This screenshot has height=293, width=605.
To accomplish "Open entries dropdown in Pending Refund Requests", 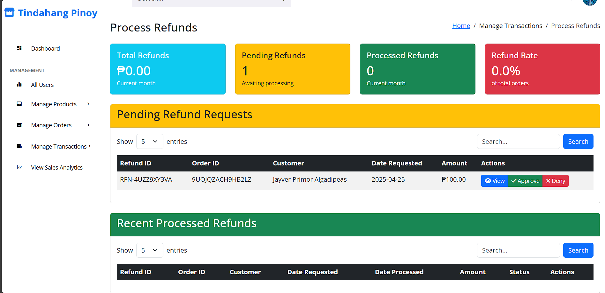I will point(149,142).
